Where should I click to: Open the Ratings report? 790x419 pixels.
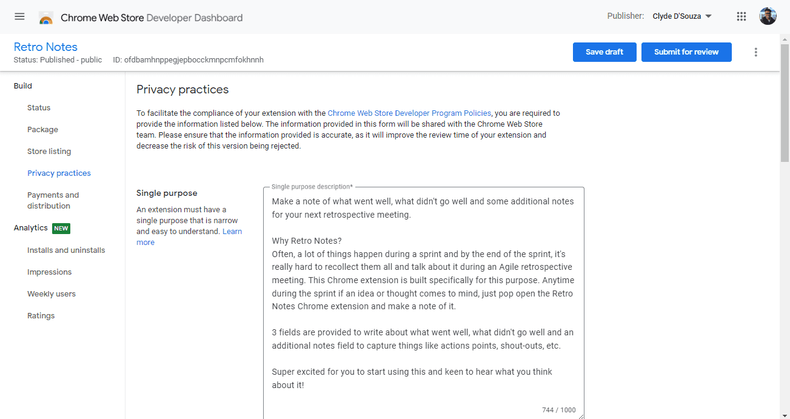pyautogui.click(x=41, y=316)
